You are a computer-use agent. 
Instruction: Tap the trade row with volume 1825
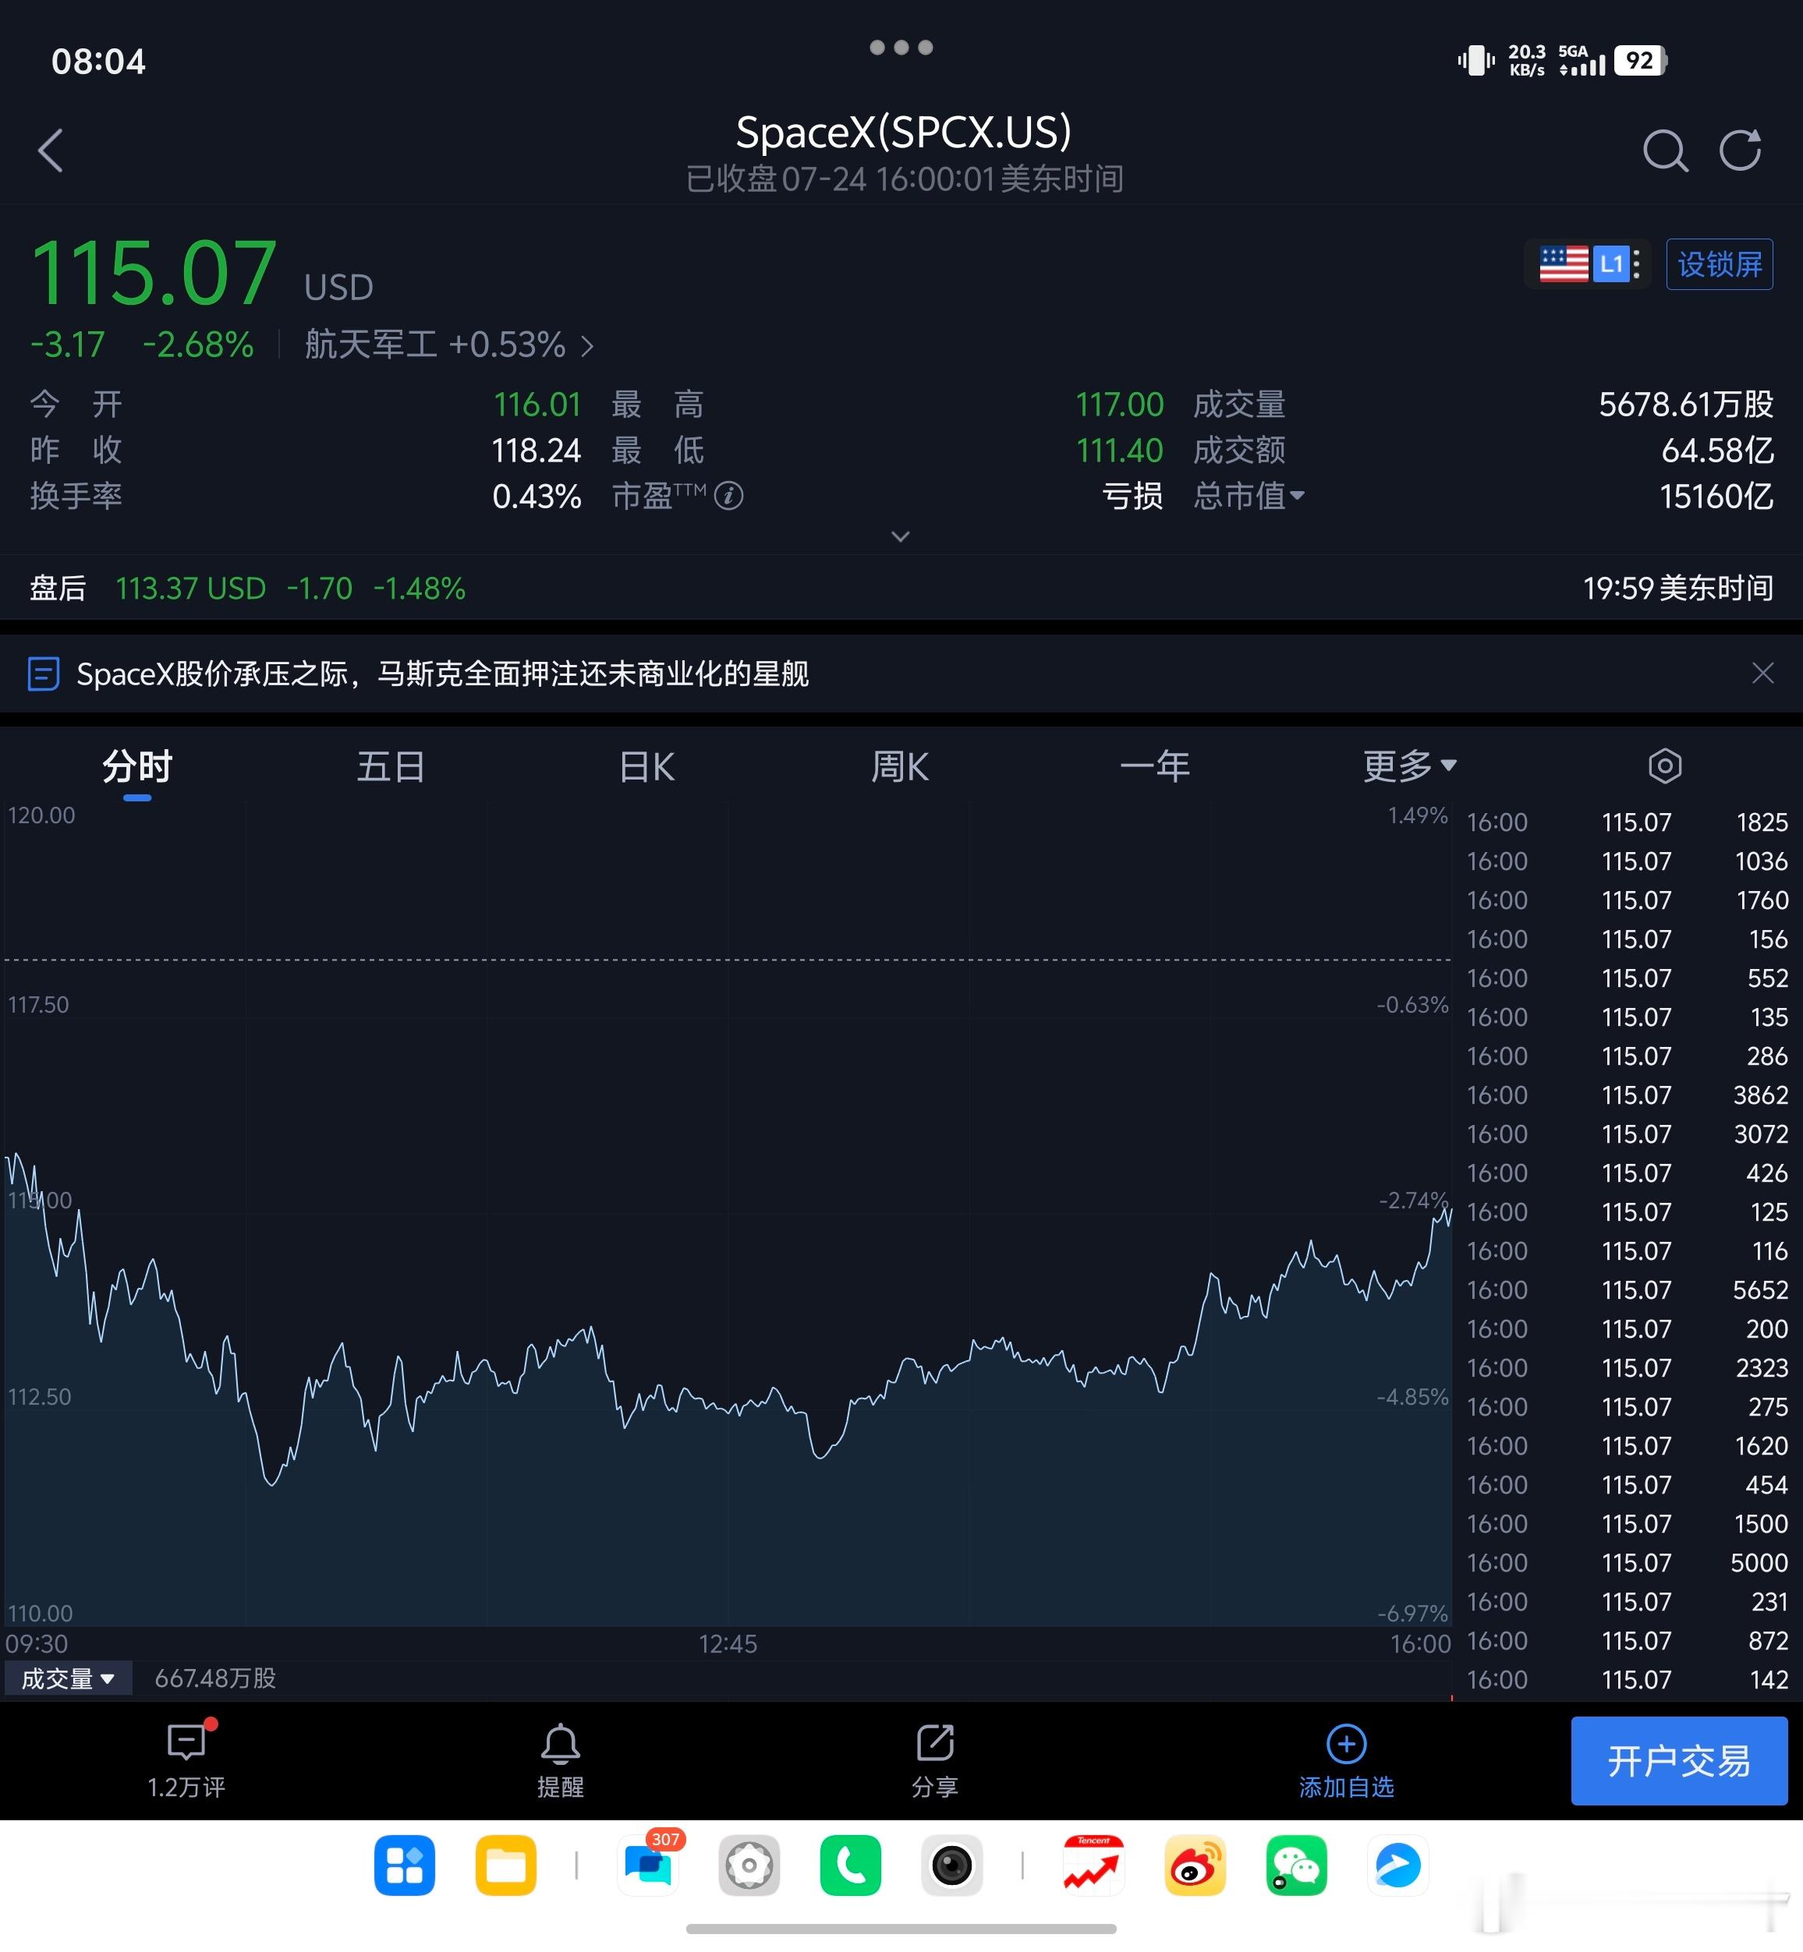click(x=1628, y=822)
